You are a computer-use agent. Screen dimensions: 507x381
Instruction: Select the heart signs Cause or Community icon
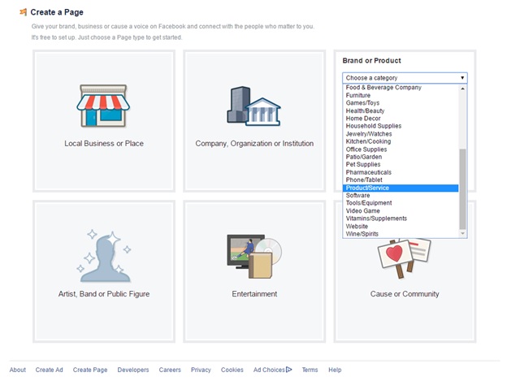pyautogui.click(x=404, y=258)
